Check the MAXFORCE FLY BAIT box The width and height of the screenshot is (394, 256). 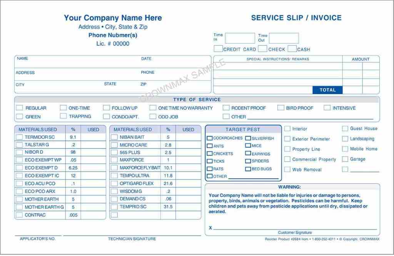coord(114,168)
